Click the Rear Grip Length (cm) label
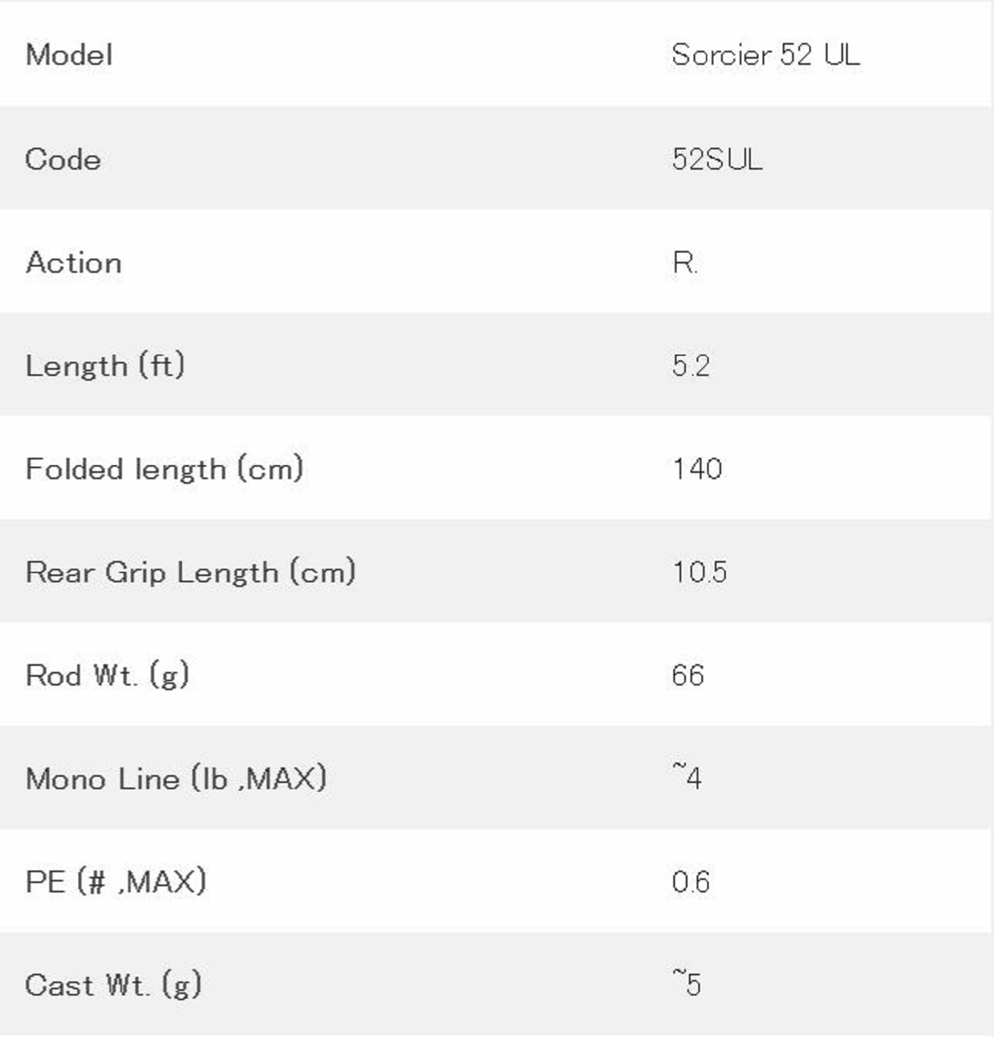This screenshot has height=1037, width=994. (x=190, y=572)
